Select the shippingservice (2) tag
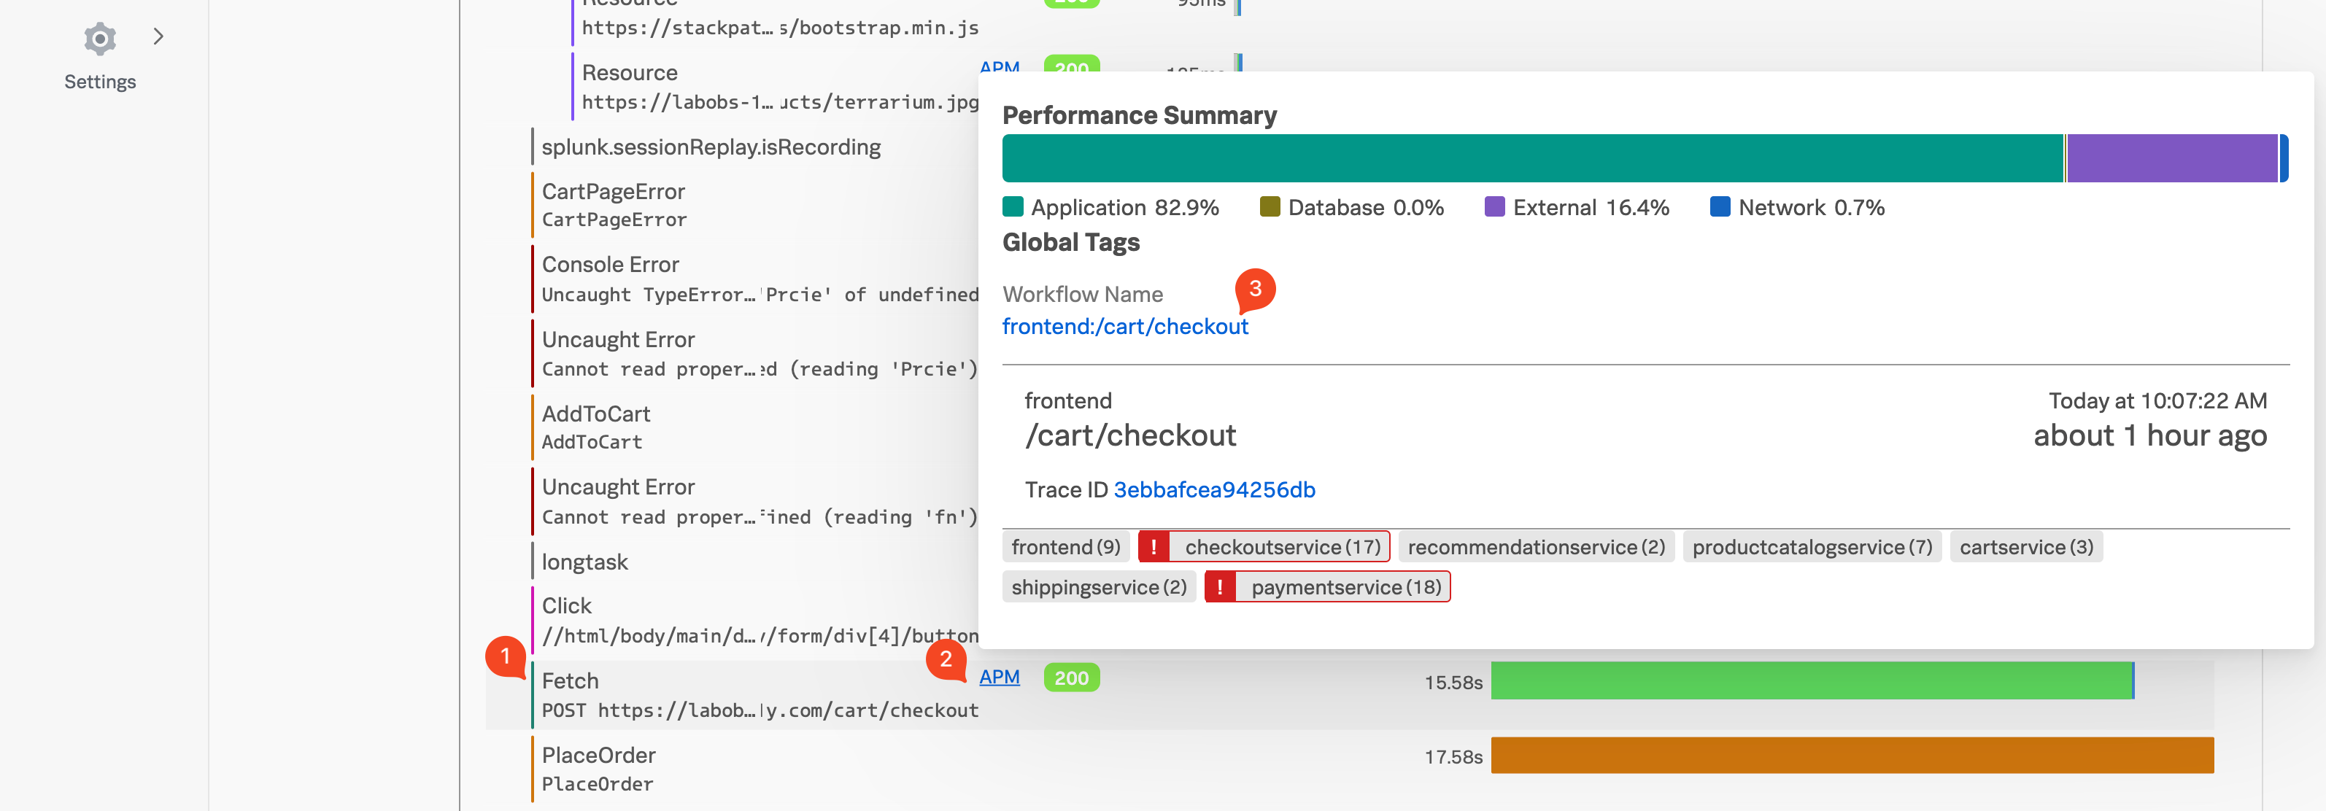This screenshot has height=811, width=2326. click(1098, 587)
